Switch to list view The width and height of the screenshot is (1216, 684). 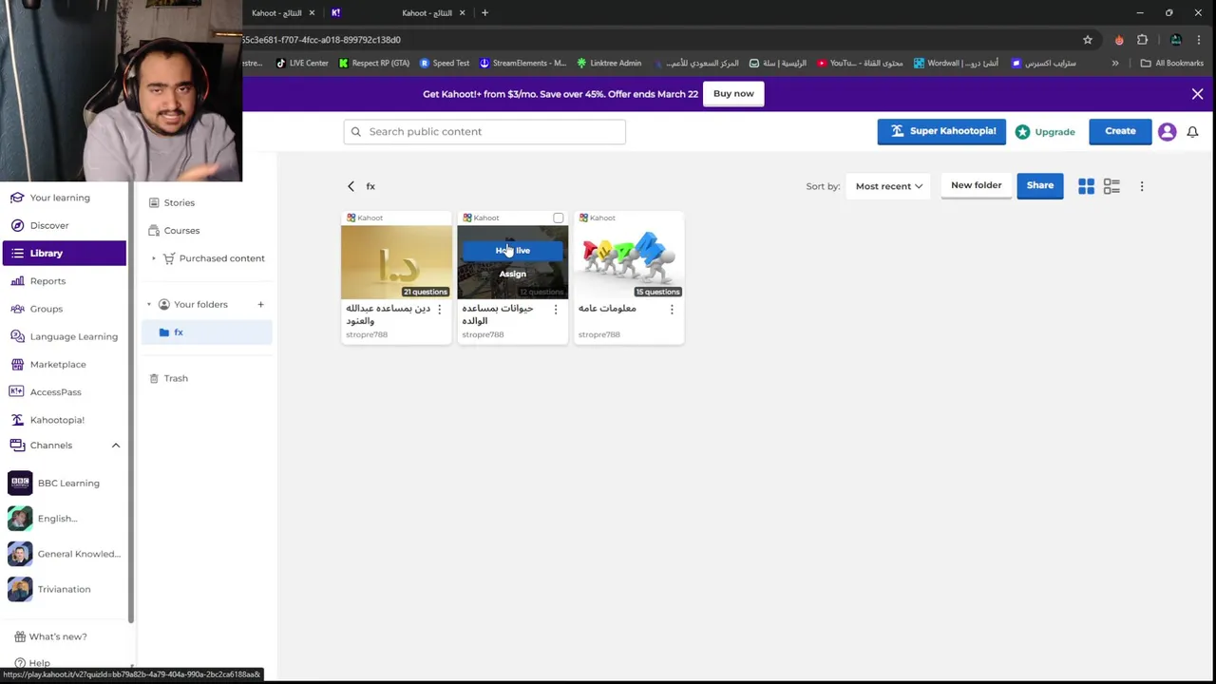(1111, 186)
